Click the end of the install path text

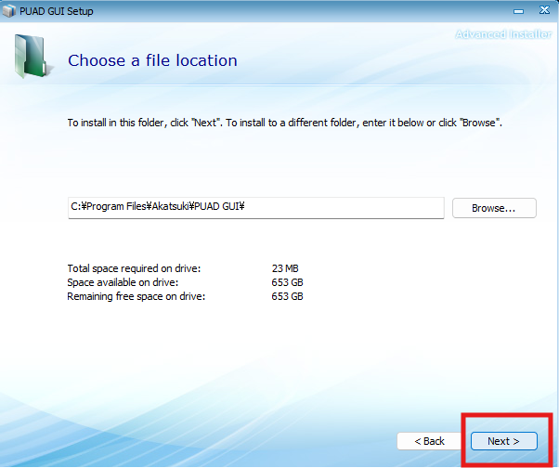244,208
